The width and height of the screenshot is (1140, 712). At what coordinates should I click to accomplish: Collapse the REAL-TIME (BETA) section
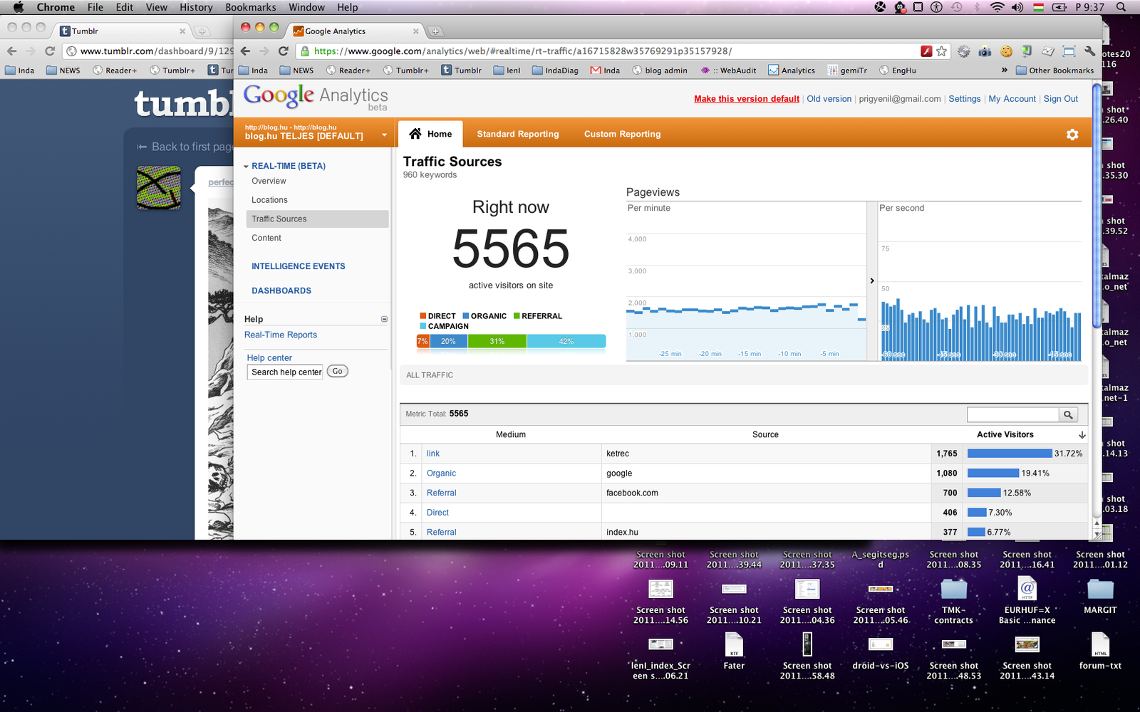click(x=246, y=167)
